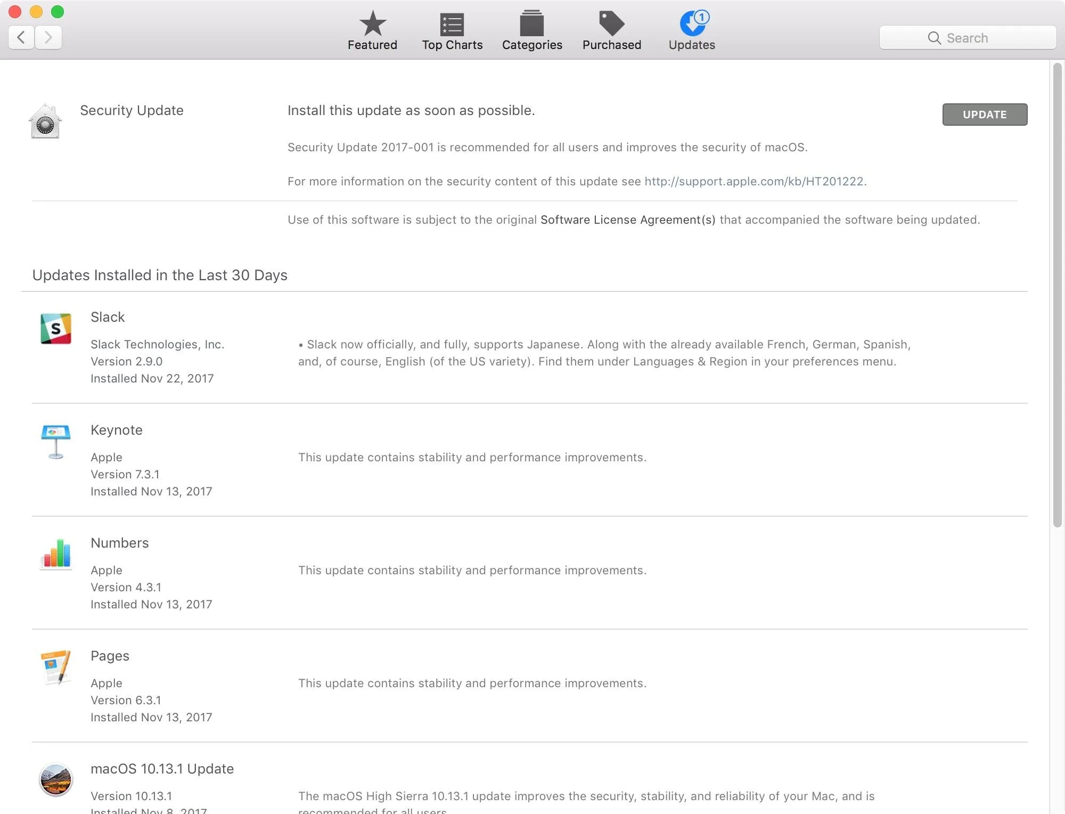Click "Version 2.9.0" text
The width and height of the screenshot is (1065, 814).
tap(126, 361)
